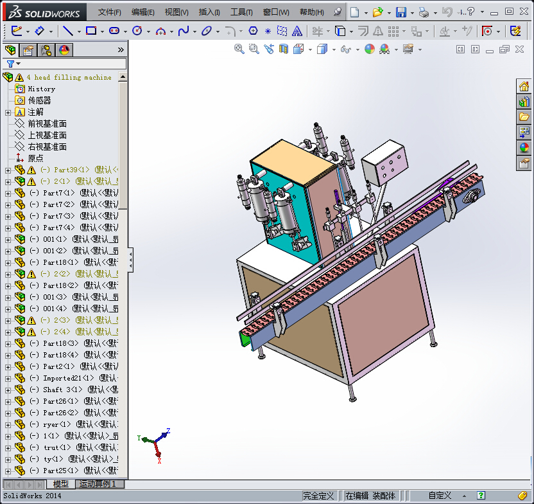Toggle Quick Tips question mark in status bar
Image resolution: width=534 pixels, height=504 pixels.
(481, 495)
